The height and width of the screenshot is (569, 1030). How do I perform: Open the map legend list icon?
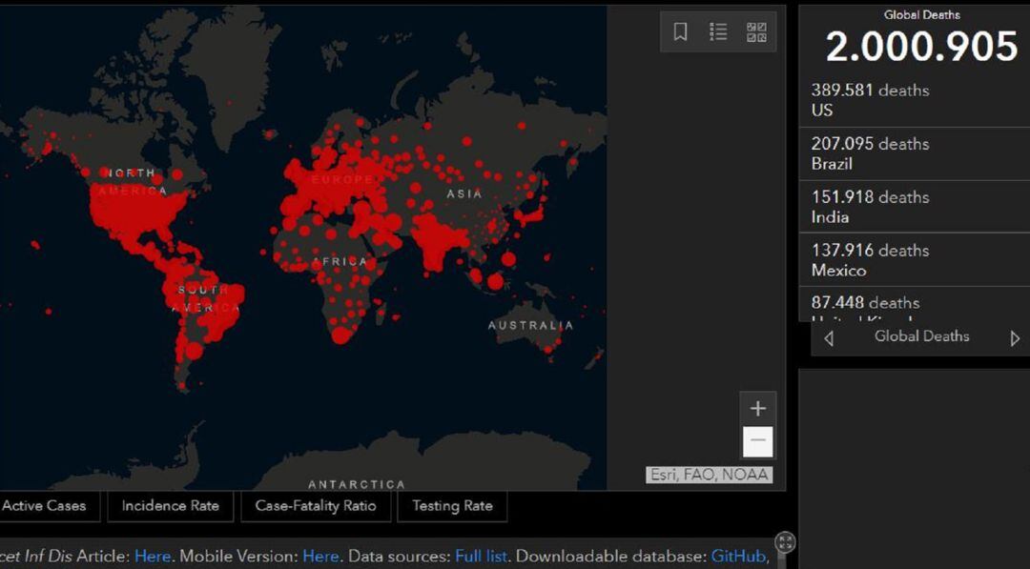click(718, 31)
